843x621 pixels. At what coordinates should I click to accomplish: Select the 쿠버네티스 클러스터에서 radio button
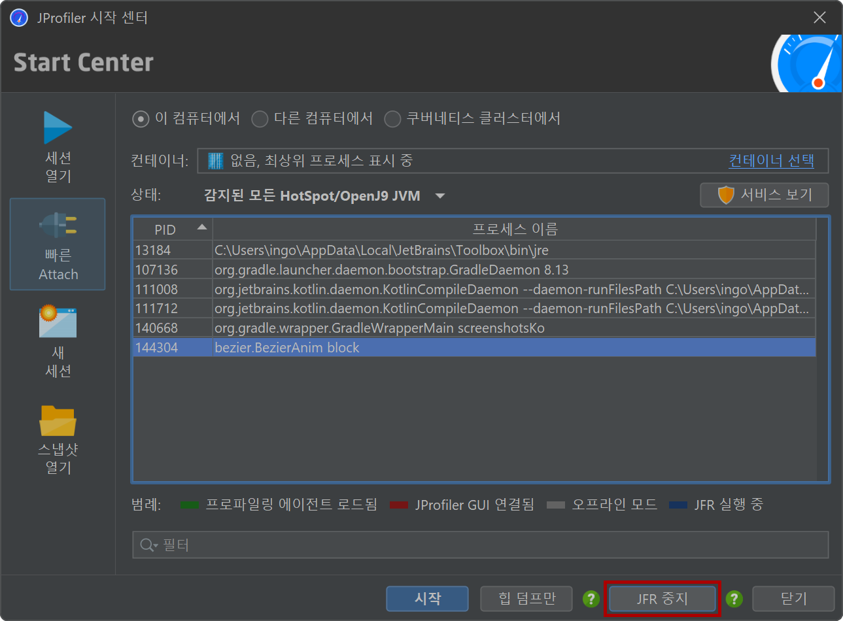coord(392,119)
